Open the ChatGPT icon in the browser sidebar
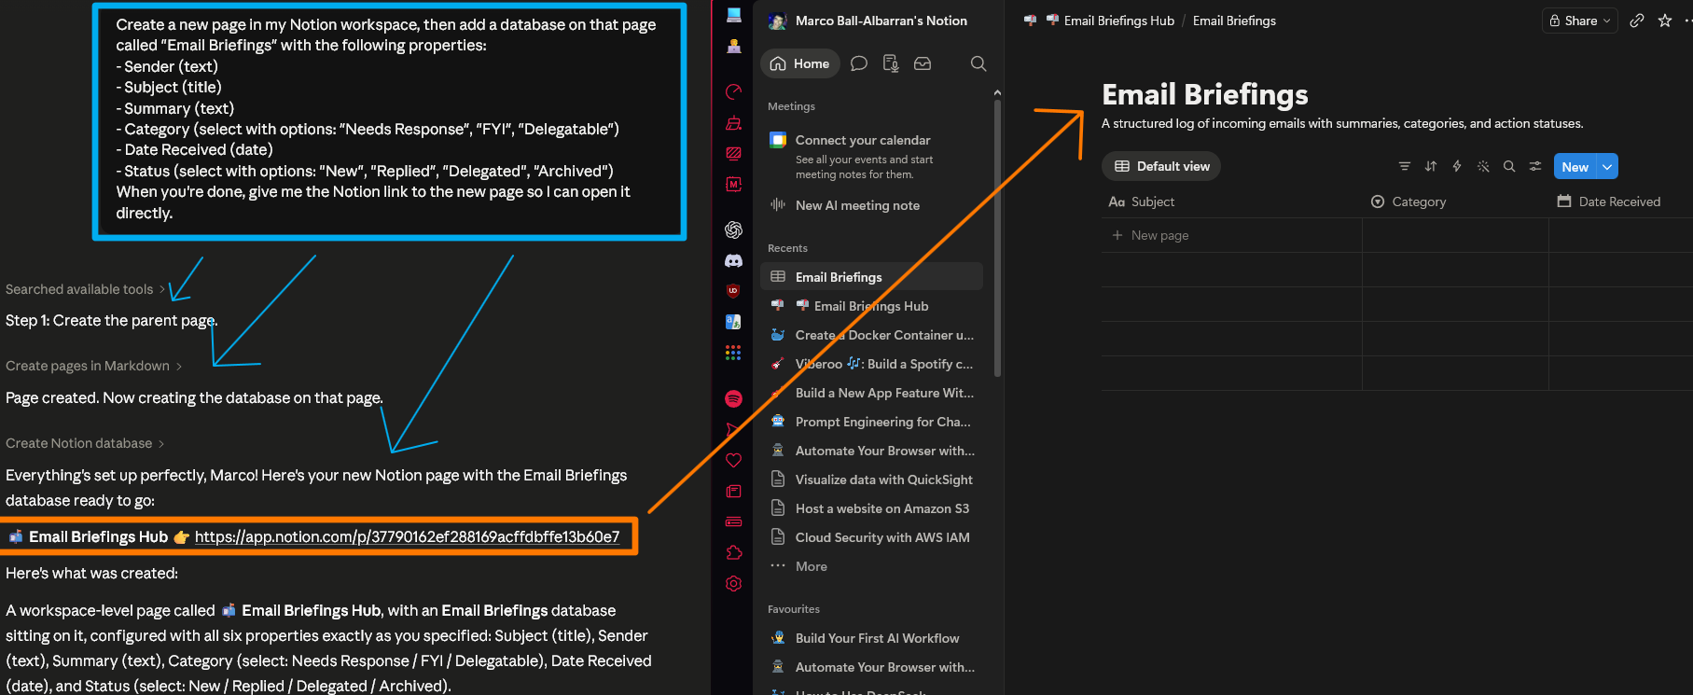Viewport: 1693px width, 695px height. [734, 229]
